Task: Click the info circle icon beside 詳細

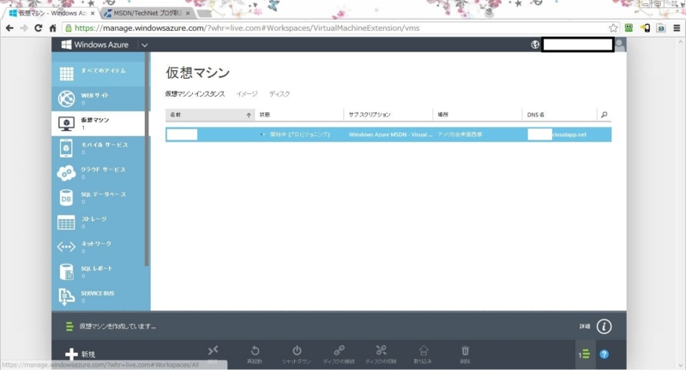Action: (604, 326)
